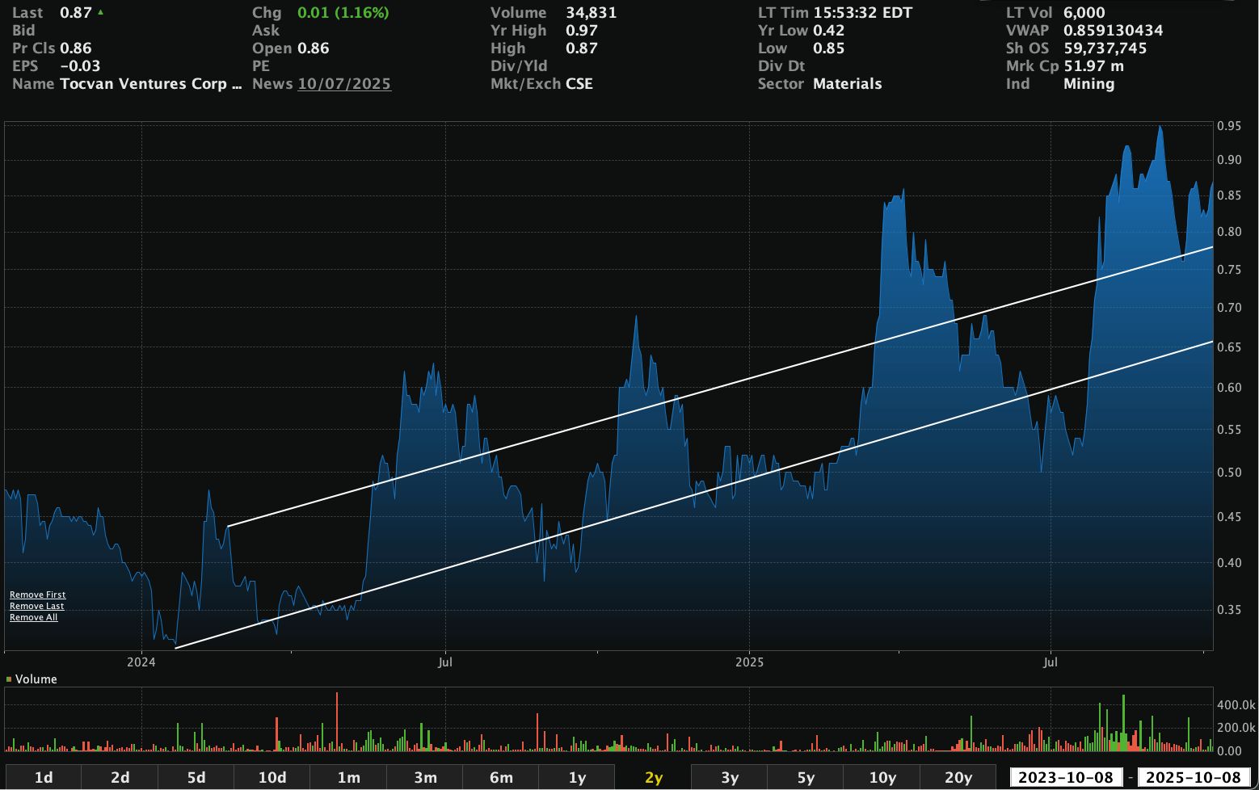Switch chart to 5d range

click(196, 777)
